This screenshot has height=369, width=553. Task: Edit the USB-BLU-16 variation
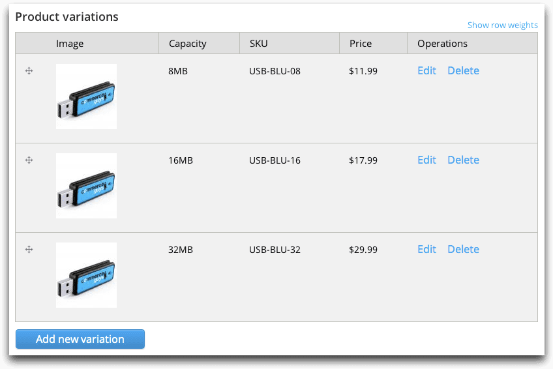click(x=426, y=160)
